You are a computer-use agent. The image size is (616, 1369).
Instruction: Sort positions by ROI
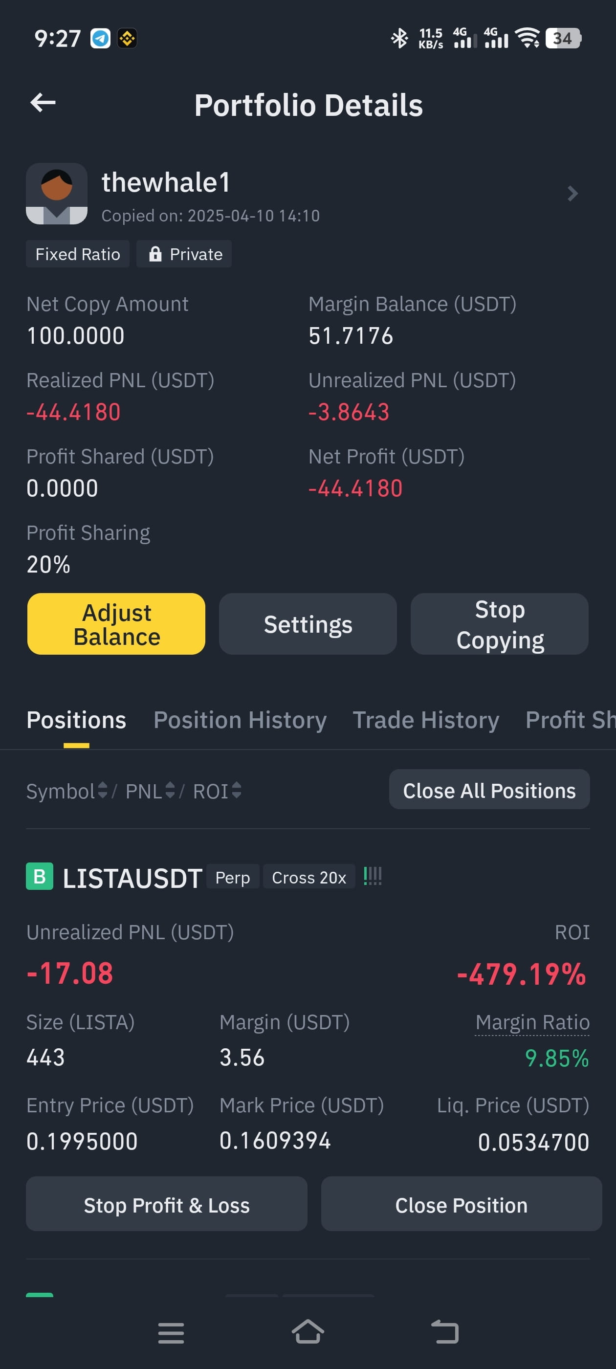[217, 791]
